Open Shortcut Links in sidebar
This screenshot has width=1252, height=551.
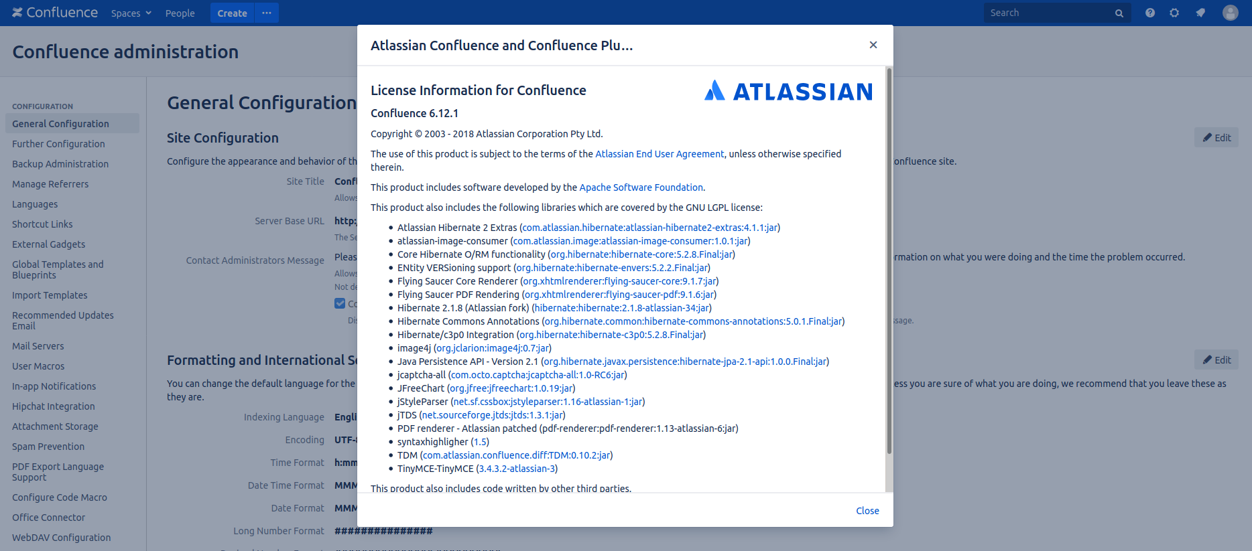(42, 224)
